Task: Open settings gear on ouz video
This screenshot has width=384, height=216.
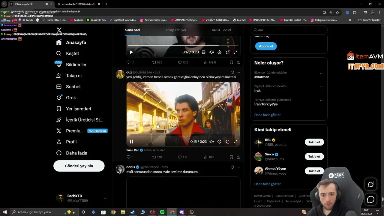Action: coord(219,142)
